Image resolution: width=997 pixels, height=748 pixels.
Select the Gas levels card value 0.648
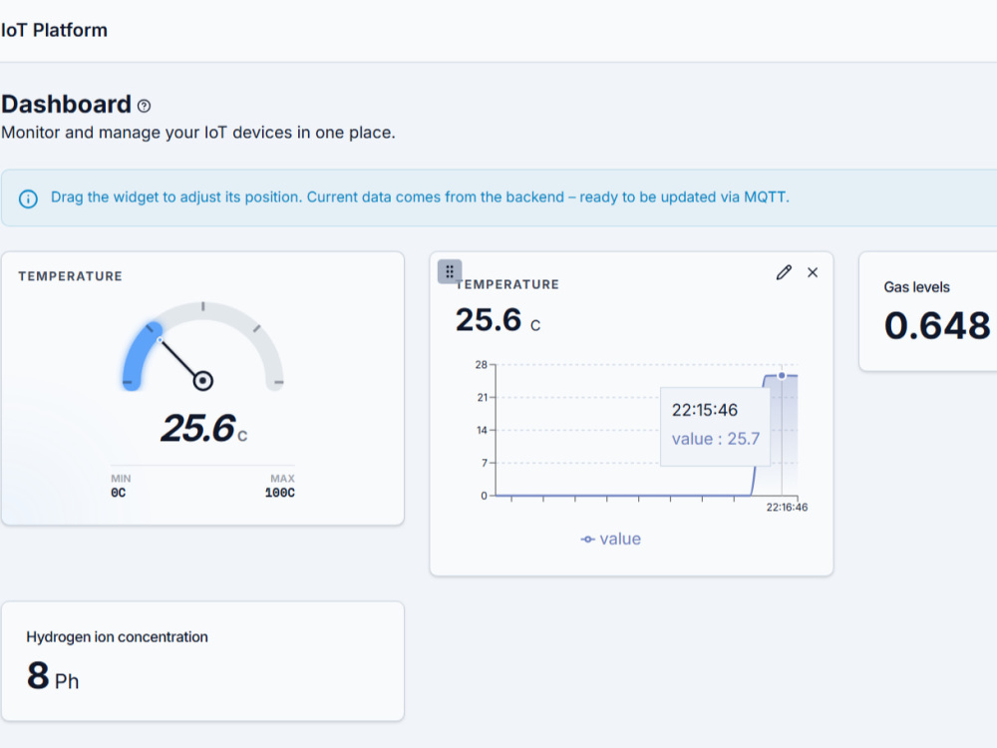[x=937, y=326]
